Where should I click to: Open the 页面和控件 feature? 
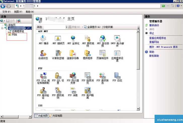click(x=102, y=55)
